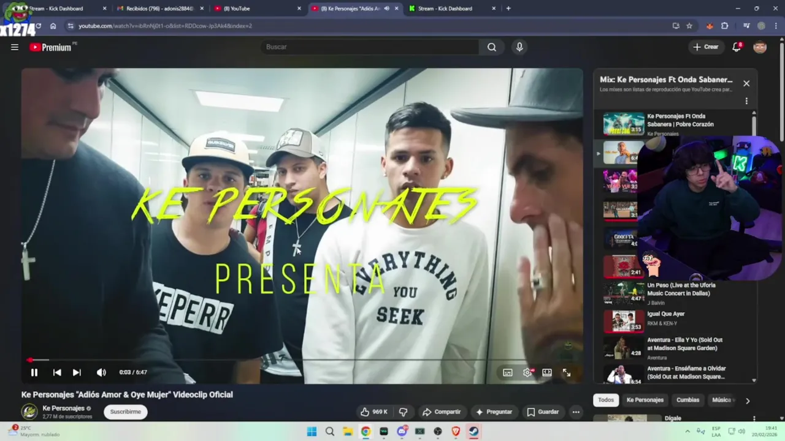
Task: Open the notifications bell
Action: click(x=737, y=47)
